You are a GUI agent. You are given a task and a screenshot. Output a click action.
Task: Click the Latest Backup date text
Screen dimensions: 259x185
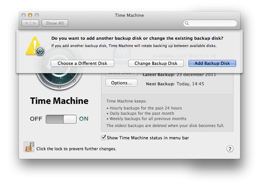(x=196, y=75)
